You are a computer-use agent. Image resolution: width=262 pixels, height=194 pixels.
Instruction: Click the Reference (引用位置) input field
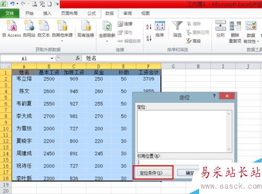[x=185, y=161]
